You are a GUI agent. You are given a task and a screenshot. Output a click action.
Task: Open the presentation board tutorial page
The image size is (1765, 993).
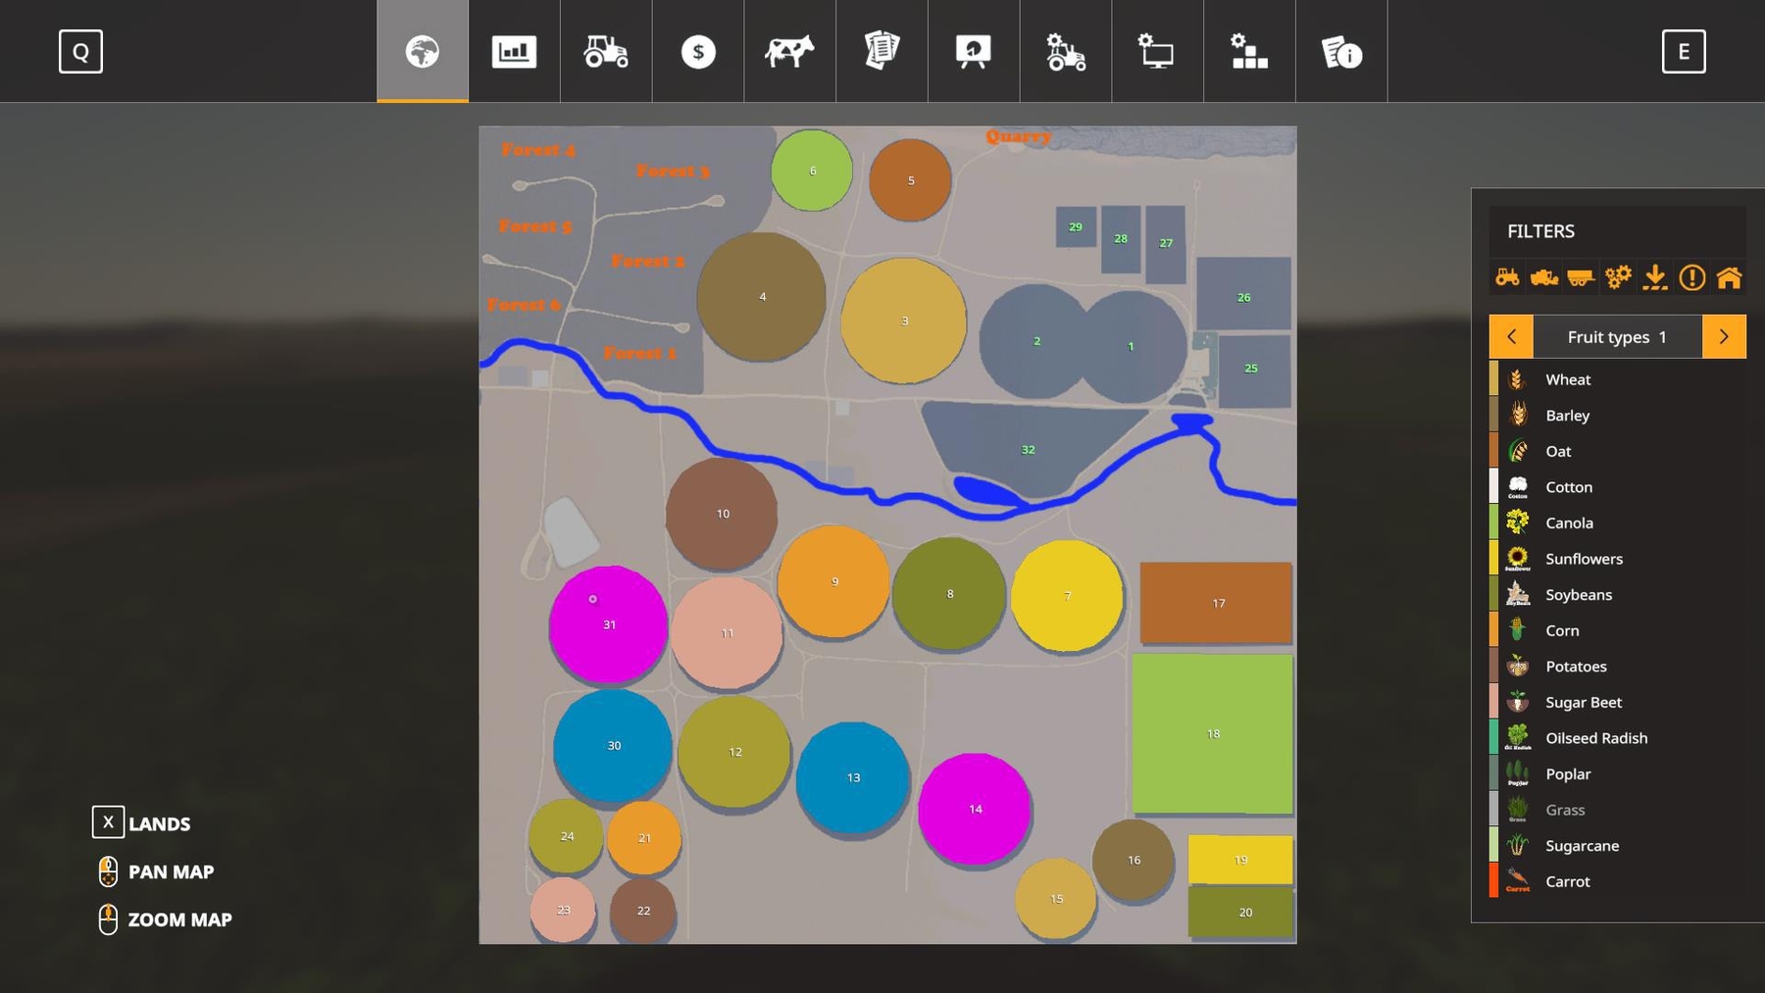pos(974,52)
